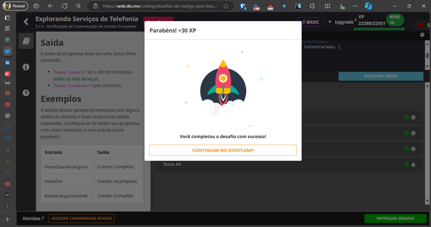This screenshot has height=227, width=431.
Task: Switch to the LinkedIn vertical tab
Action: point(8,63)
